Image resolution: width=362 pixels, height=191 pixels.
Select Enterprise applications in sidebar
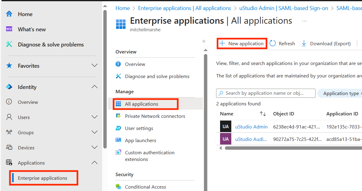(x=43, y=178)
